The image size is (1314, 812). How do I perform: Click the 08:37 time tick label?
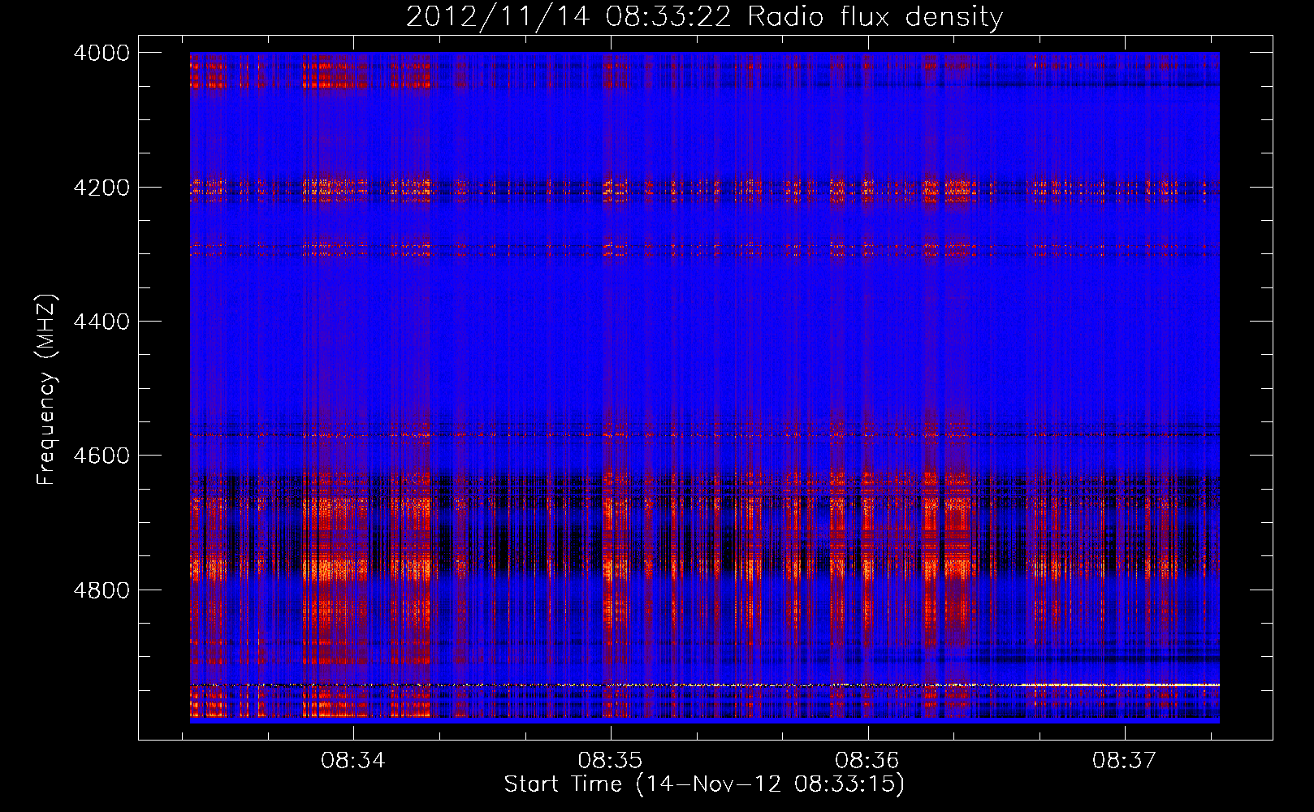[x=1124, y=761]
